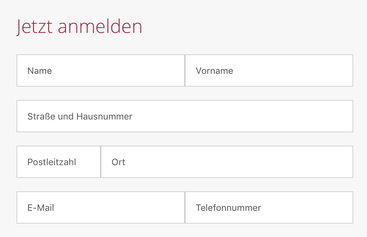Click the Name input field
This screenshot has width=367, height=237.
point(100,70)
